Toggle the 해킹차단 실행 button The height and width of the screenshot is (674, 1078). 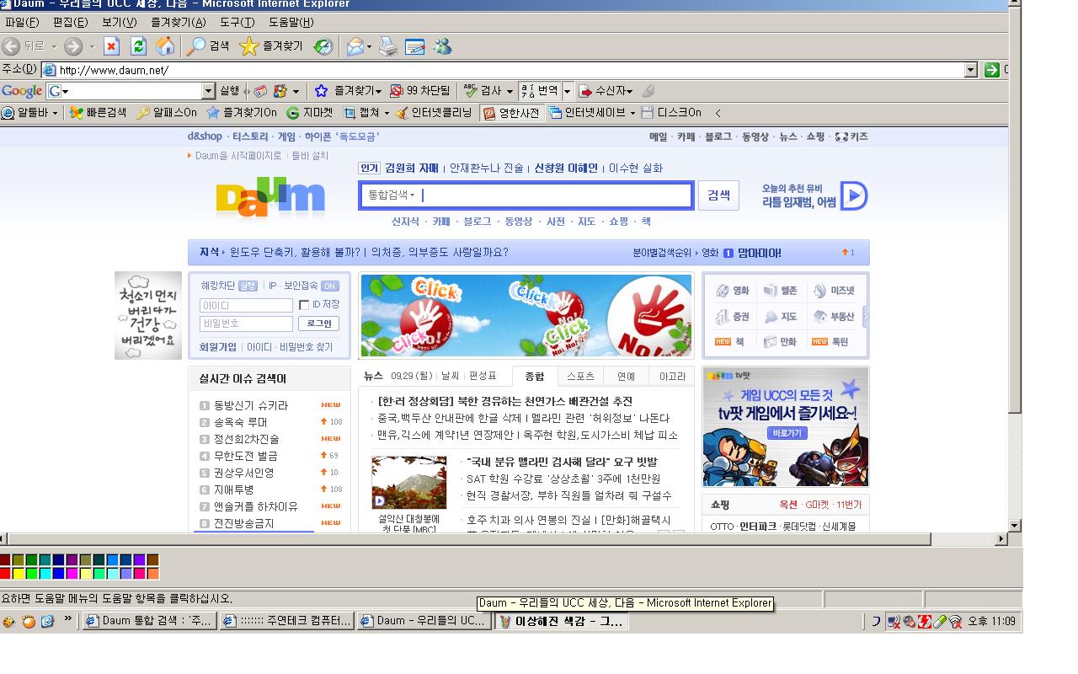point(248,286)
